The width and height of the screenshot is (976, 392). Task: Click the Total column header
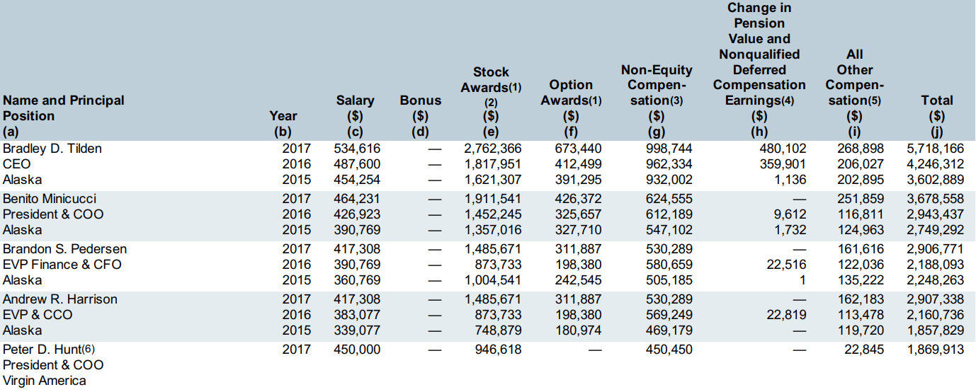point(936,100)
